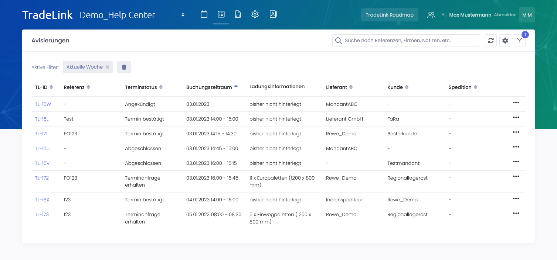Viewport: 557px width, 260px height.
Task: Click the users group icon
Action: coord(431,15)
